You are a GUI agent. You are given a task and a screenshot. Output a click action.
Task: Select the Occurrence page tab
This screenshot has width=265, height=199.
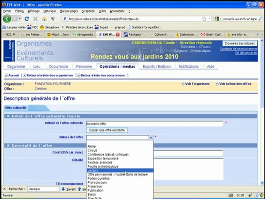click(x=58, y=67)
